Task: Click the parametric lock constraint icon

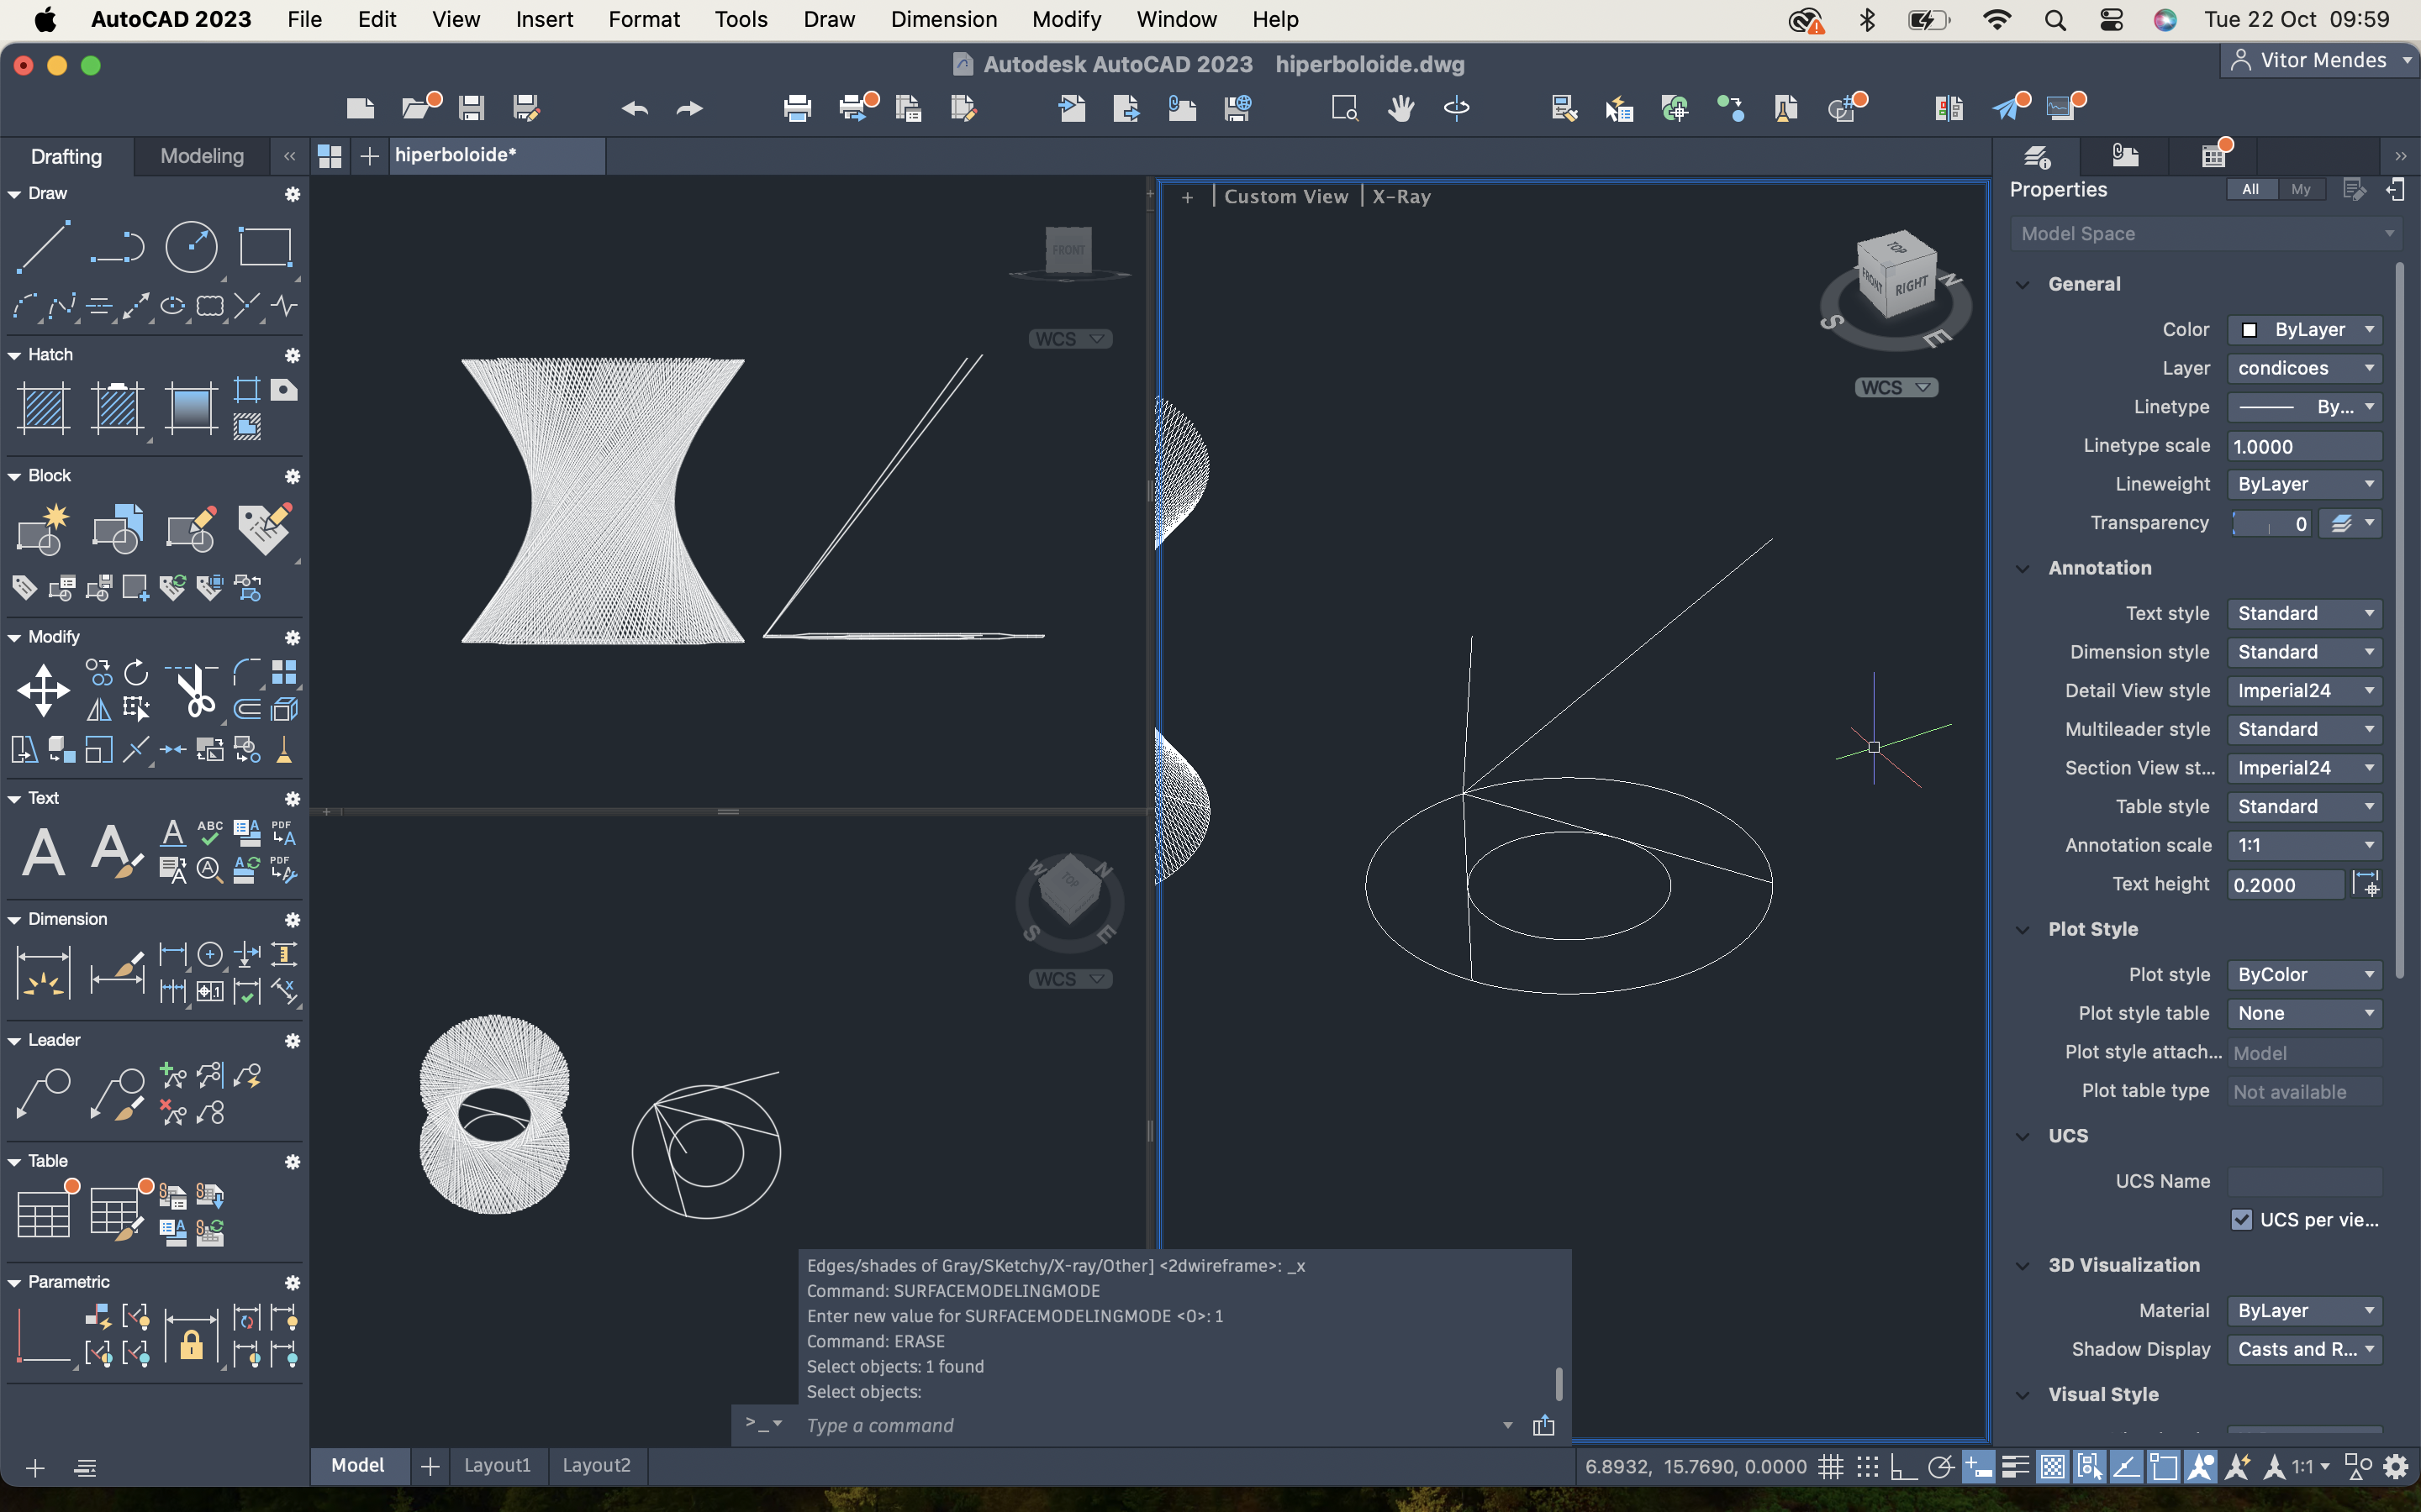Action: (x=191, y=1338)
